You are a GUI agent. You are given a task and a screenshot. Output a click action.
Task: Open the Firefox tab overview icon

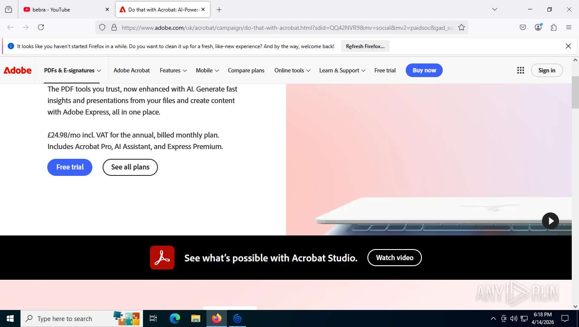pos(9,9)
